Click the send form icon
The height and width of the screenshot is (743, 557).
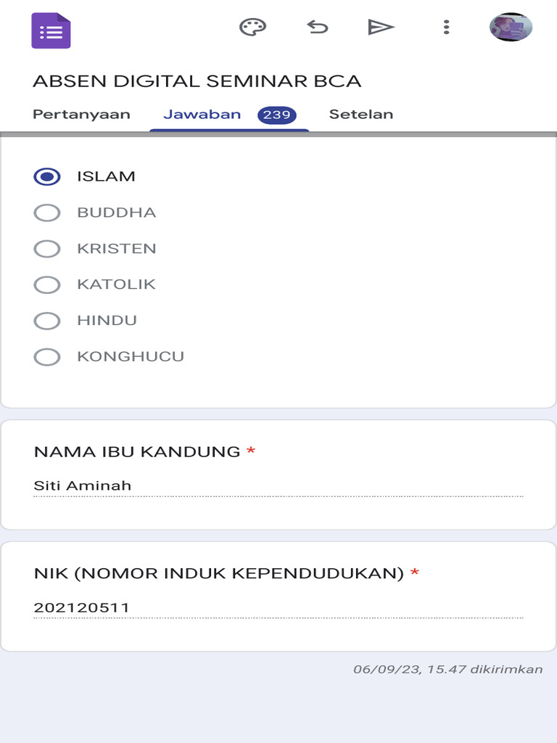[x=381, y=28]
